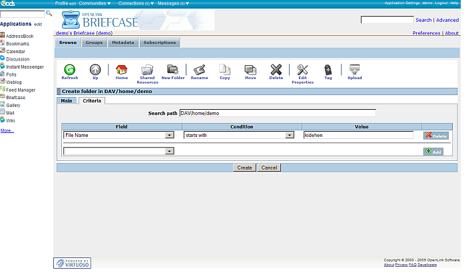Image resolution: width=466 pixels, height=278 pixels.
Task: Click into the Search path field
Action: 277,113
